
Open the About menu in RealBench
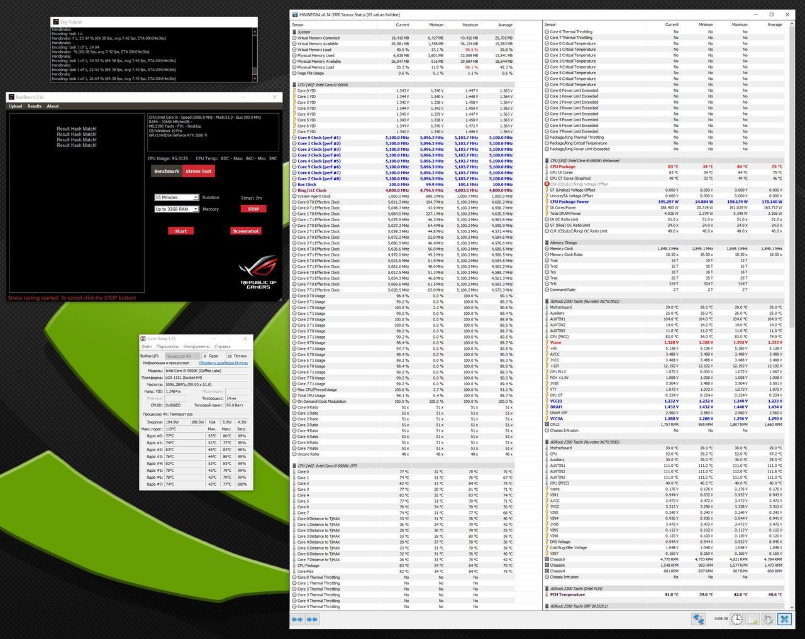[53, 106]
